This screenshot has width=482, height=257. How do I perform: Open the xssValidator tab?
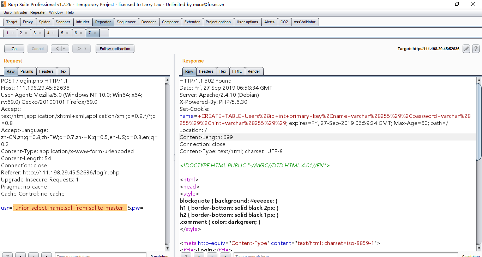305,22
